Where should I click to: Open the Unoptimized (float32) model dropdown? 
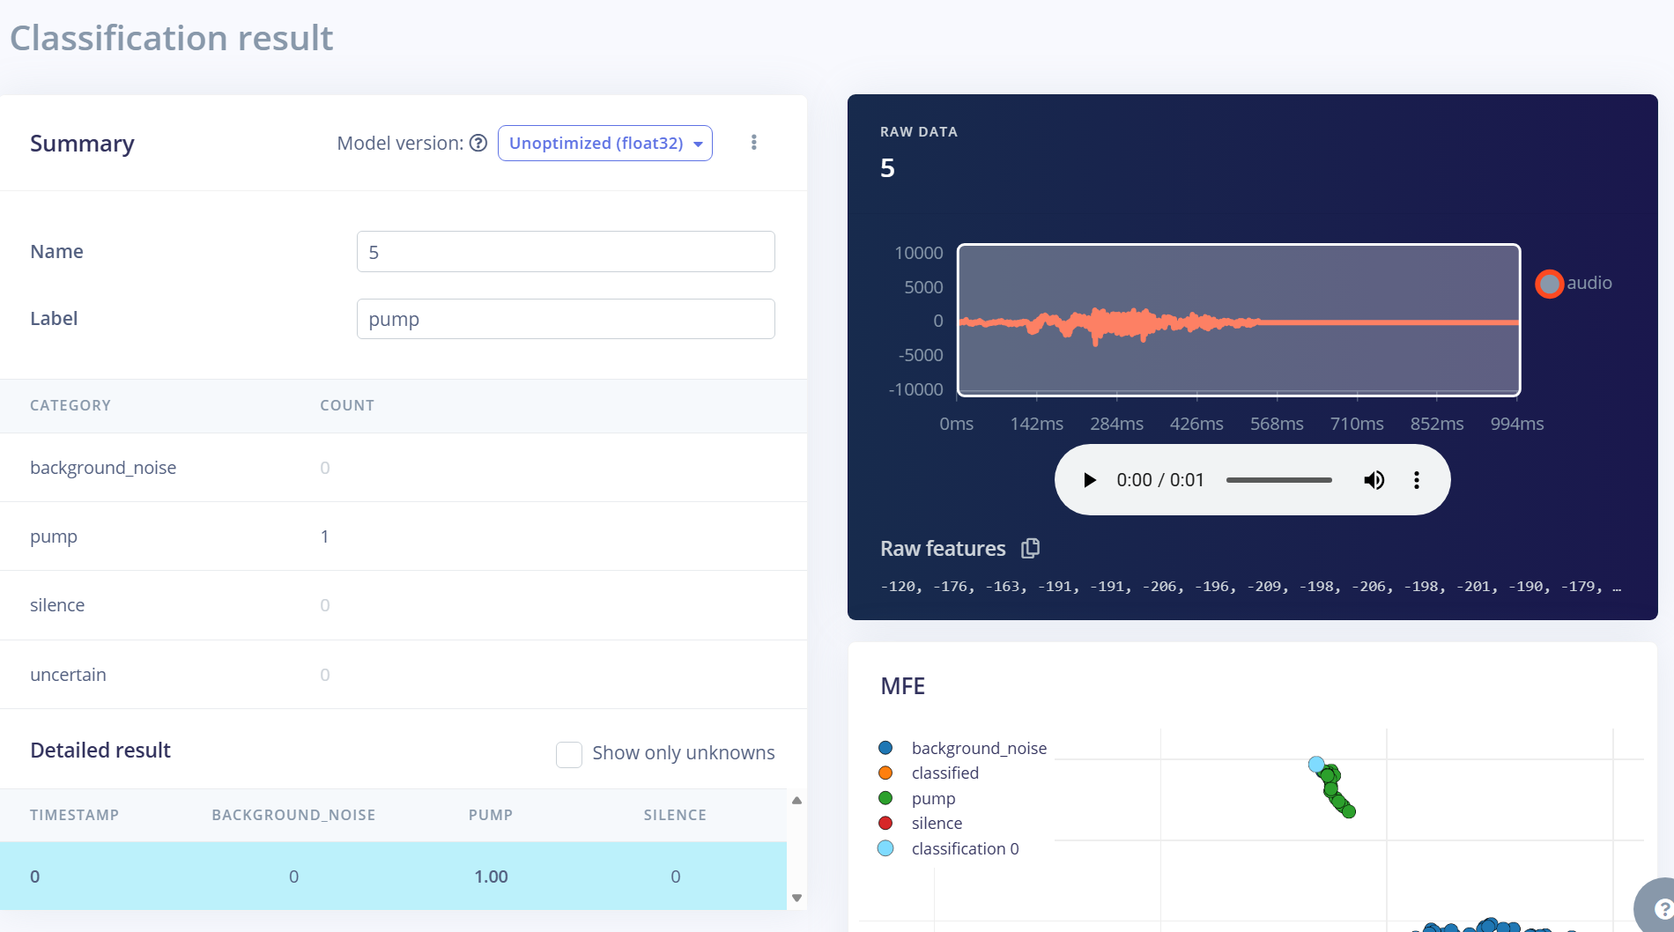[x=604, y=143]
